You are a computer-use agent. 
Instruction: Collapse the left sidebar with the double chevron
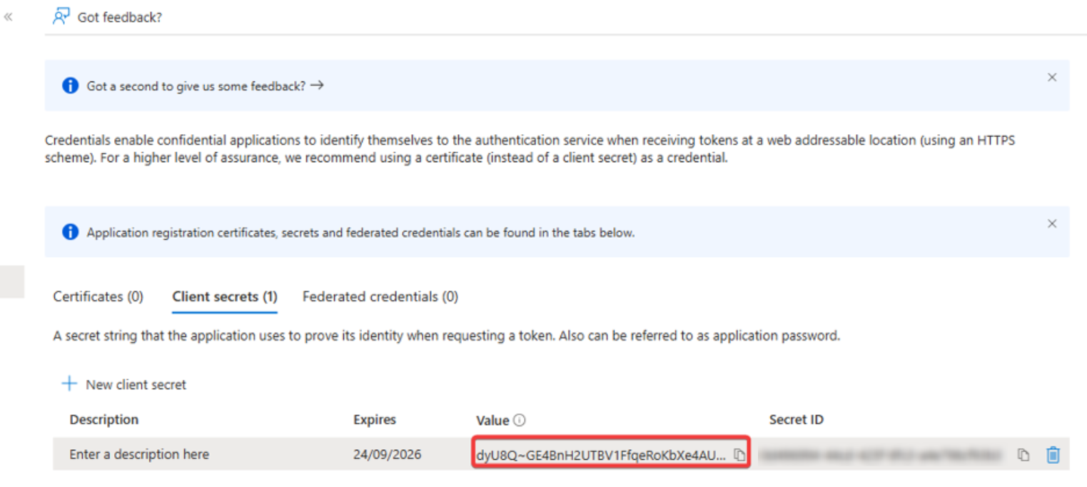tap(9, 16)
